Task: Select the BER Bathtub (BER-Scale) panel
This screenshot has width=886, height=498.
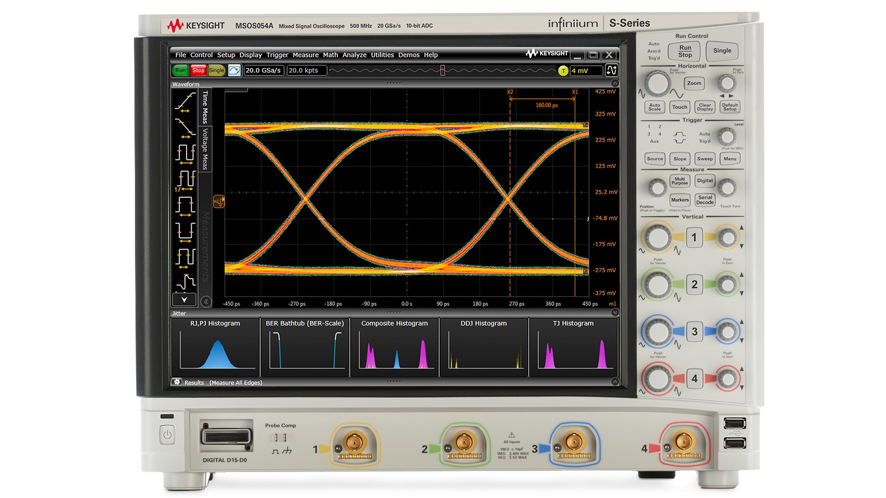Action: coord(304,346)
